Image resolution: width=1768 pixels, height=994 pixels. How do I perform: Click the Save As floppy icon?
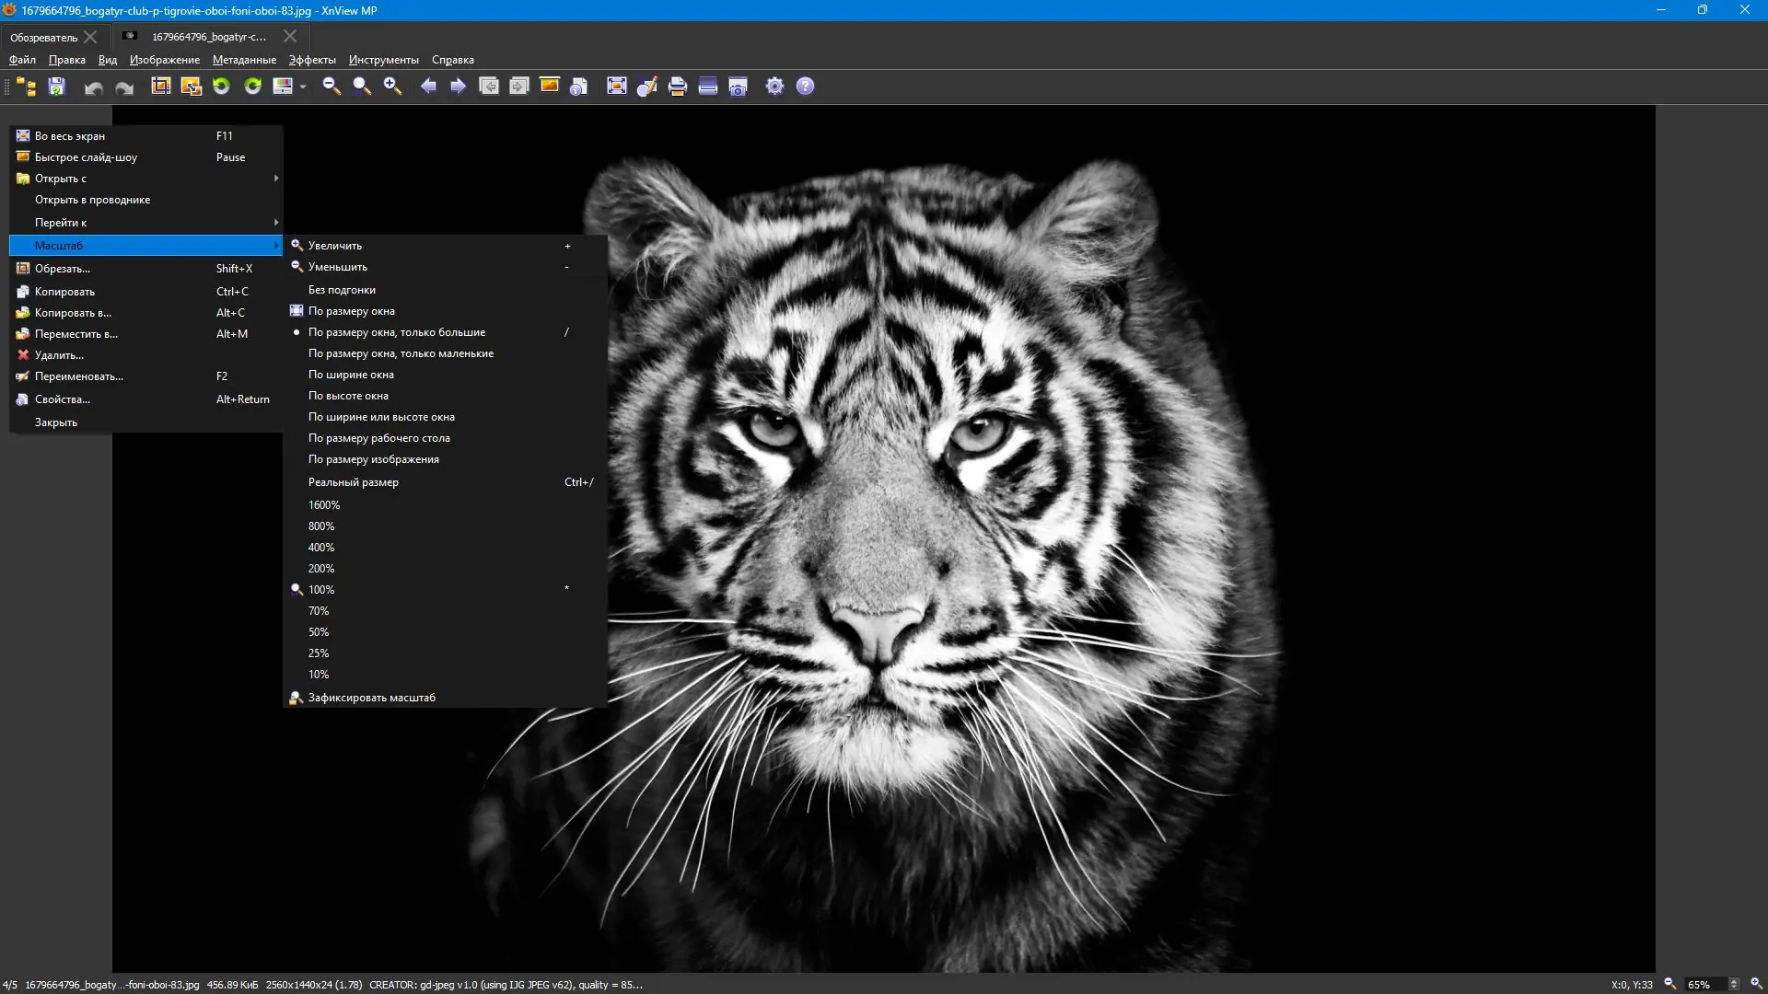[57, 86]
